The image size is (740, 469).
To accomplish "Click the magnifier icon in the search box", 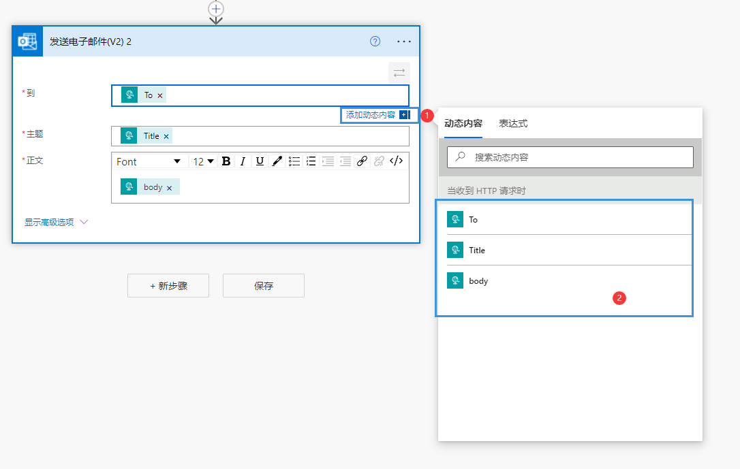I will tap(460, 157).
